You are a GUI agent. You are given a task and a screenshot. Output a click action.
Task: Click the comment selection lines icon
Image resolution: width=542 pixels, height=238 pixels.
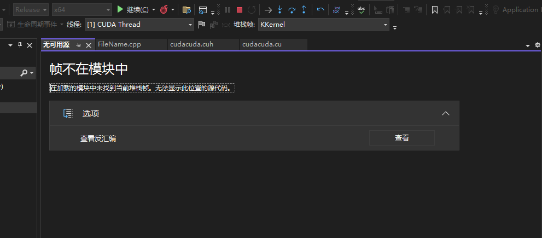406,10
